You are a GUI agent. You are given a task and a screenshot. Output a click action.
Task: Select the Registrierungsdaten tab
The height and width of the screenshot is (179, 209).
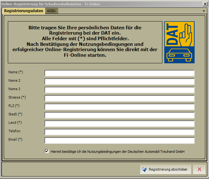23,11
